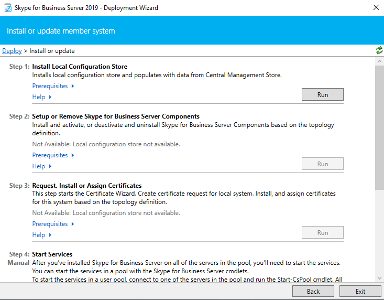Select the Step 1 title text
Screen dimensions: 384x300
(80, 67)
